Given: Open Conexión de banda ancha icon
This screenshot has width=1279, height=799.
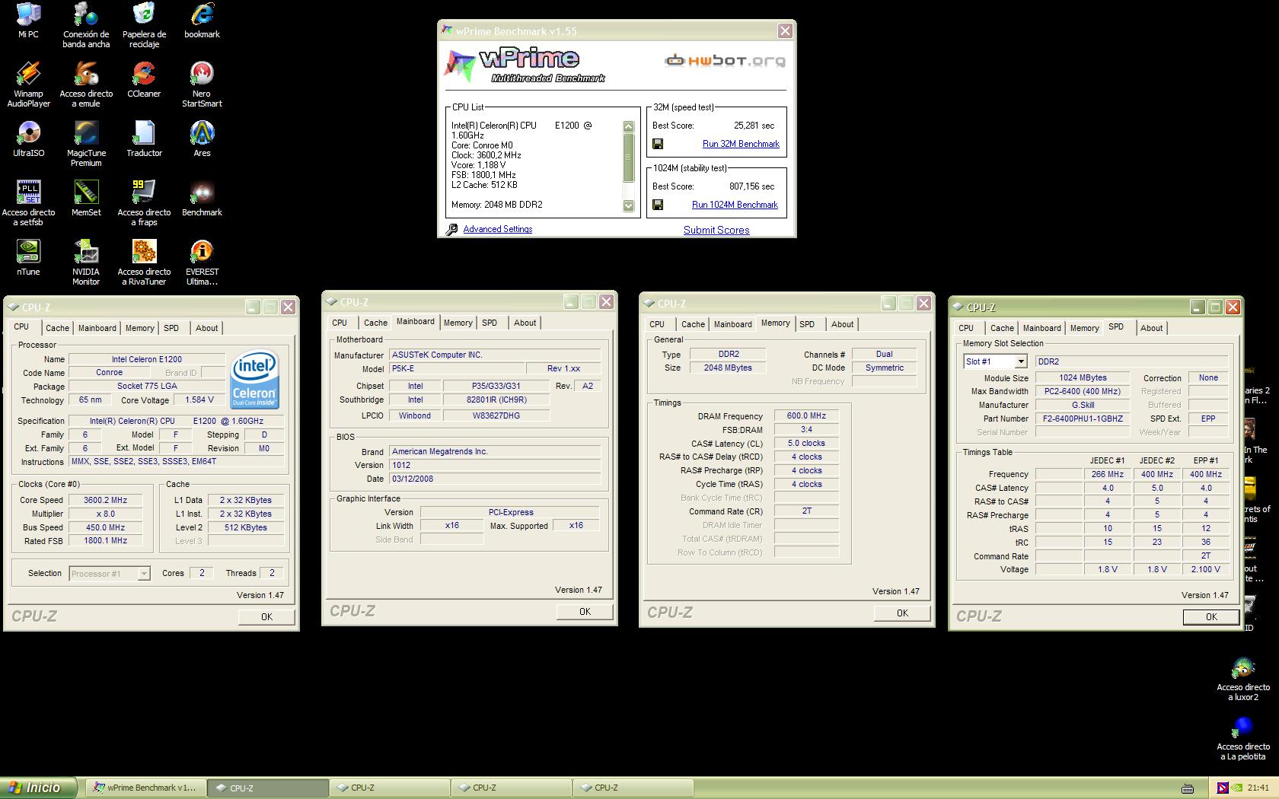Looking at the screenshot, I should pos(86,25).
